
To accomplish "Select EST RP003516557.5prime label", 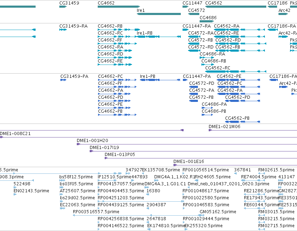I will (96, 212).
